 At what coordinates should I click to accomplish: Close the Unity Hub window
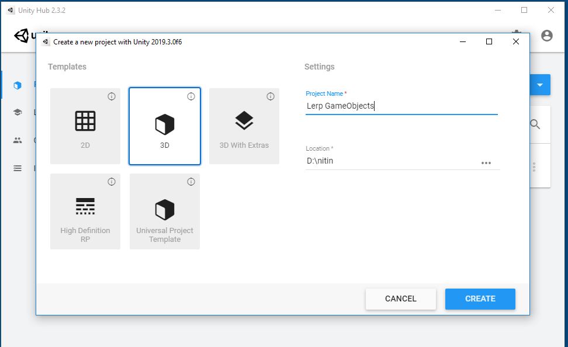coord(551,10)
